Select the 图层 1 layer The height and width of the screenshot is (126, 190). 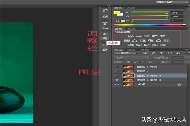pos(141,71)
